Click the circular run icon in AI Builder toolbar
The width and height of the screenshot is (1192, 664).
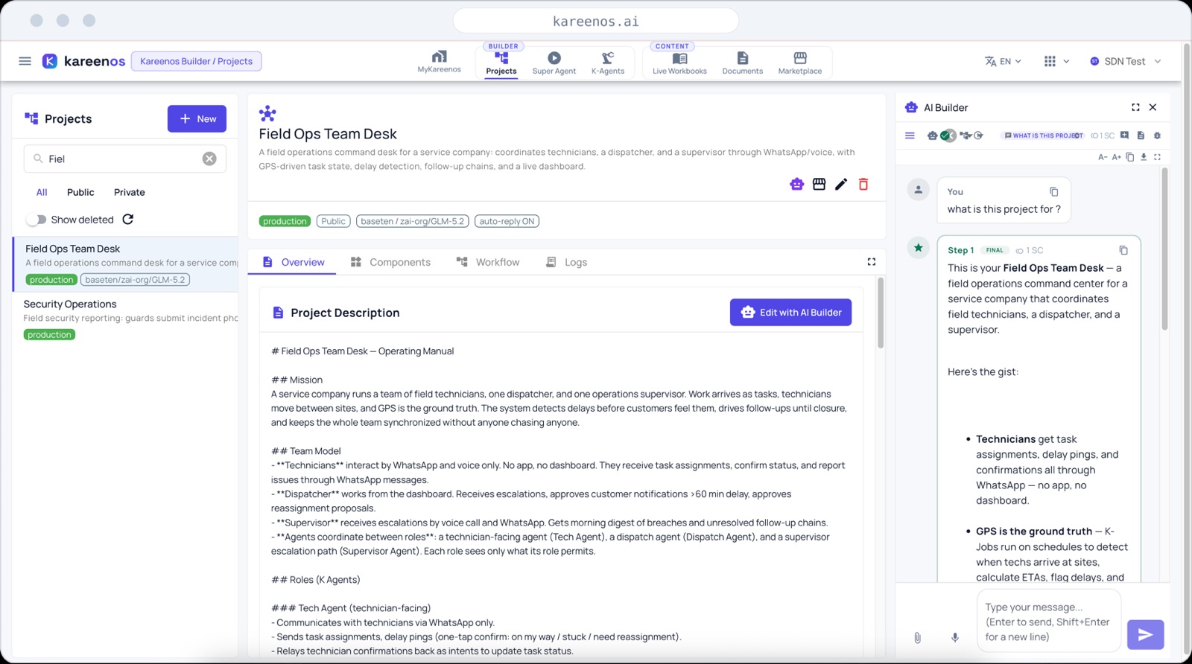[x=978, y=135]
